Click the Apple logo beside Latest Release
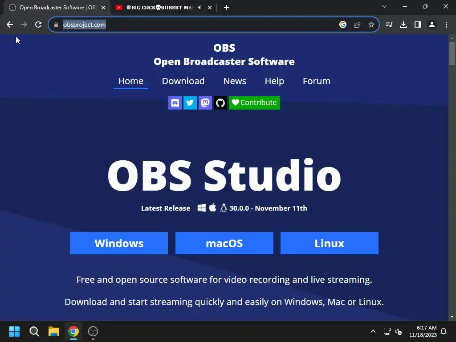The height and width of the screenshot is (342, 456). click(212, 208)
